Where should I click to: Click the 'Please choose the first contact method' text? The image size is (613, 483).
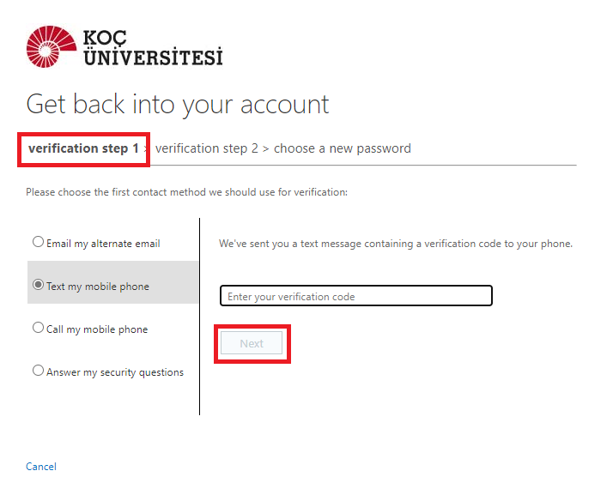(186, 192)
